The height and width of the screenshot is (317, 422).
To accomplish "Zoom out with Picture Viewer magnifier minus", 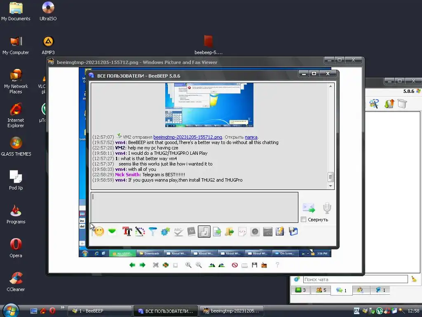I will [x=199, y=265].
